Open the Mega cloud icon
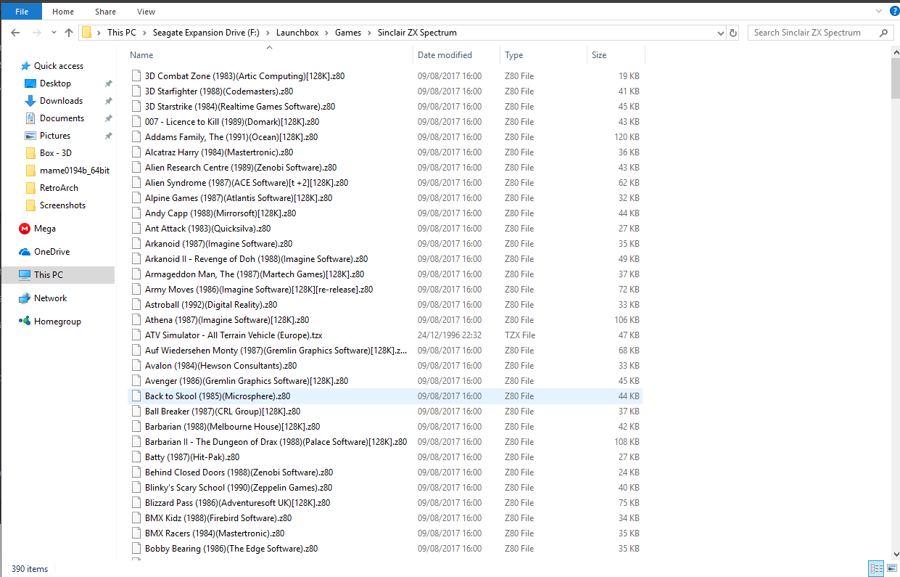900x577 pixels. [25, 229]
